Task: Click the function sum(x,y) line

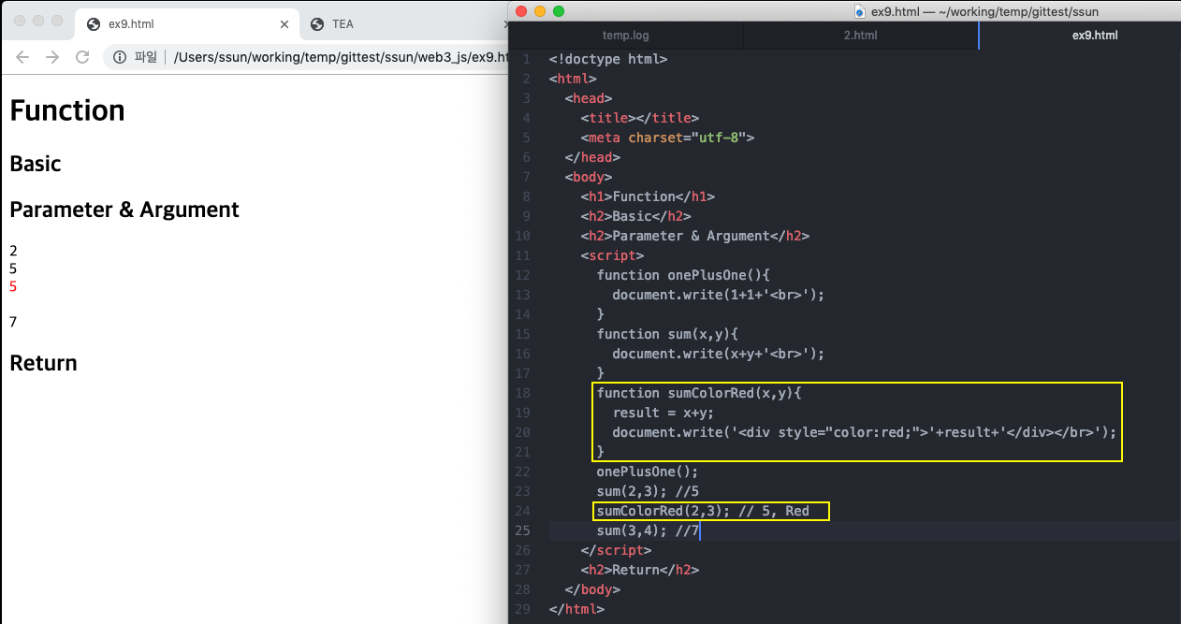Action: tap(667, 334)
